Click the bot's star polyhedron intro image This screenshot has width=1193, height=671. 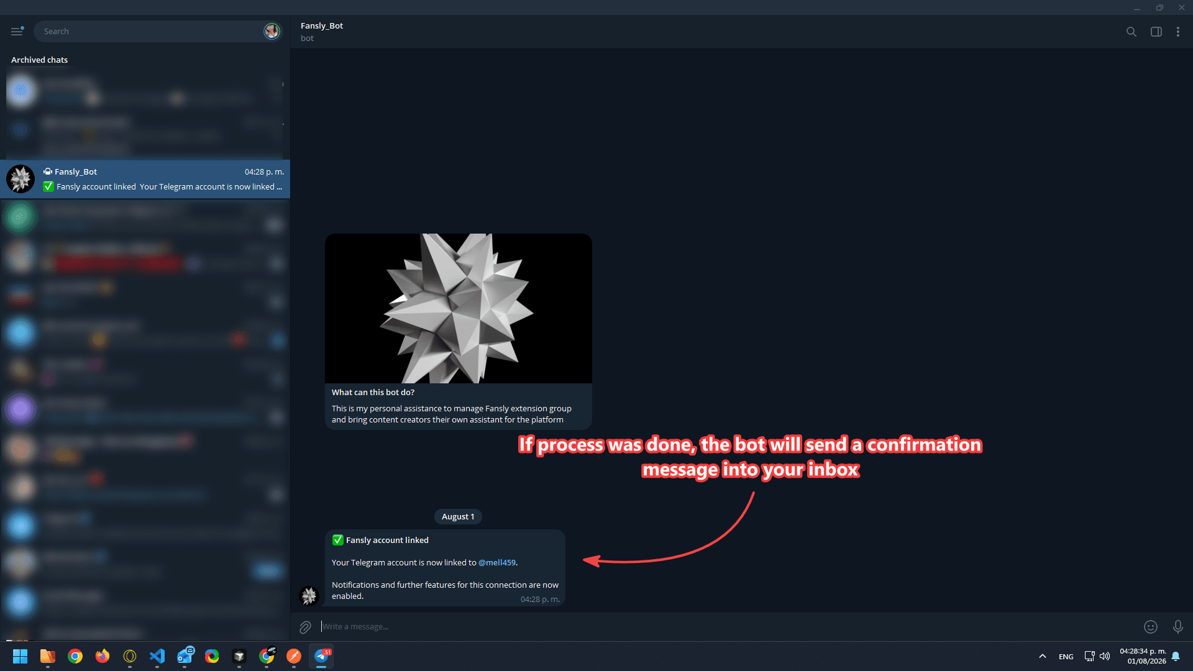(459, 308)
